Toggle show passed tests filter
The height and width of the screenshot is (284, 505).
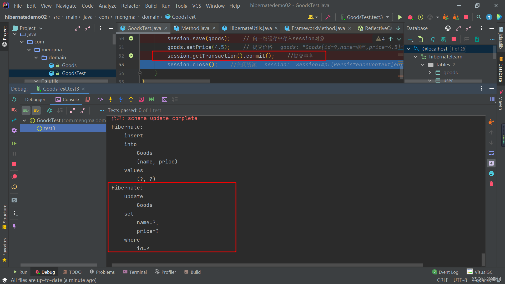pyautogui.click(x=26, y=111)
